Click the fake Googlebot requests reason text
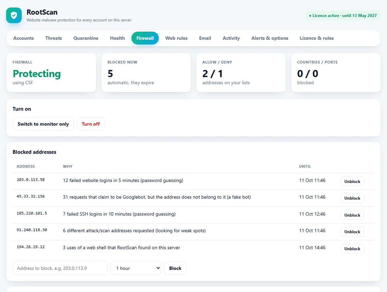This screenshot has height=292, width=387. (157, 197)
